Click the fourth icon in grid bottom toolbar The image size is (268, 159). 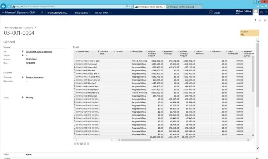pos(85,144)
